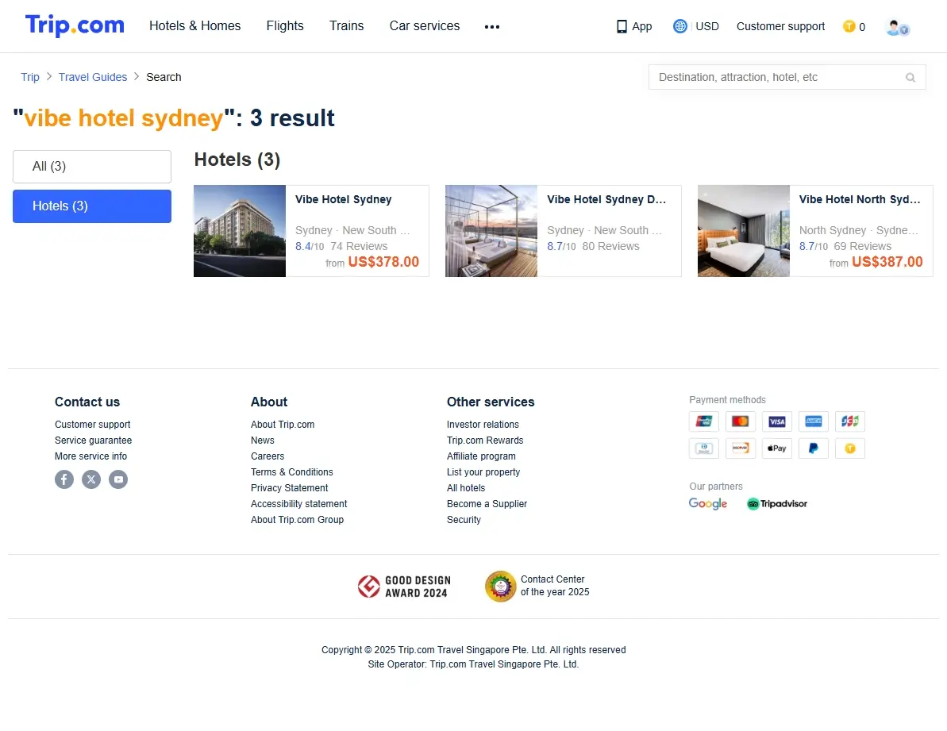Open Vibe Hotel Sydney D... pool thumbnail

[491, 231]
